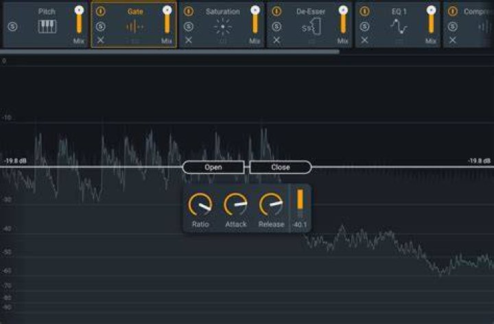Viewport: 494px width, 324px height.
Task: Solo the Pitch module
Action: point(12,27)
